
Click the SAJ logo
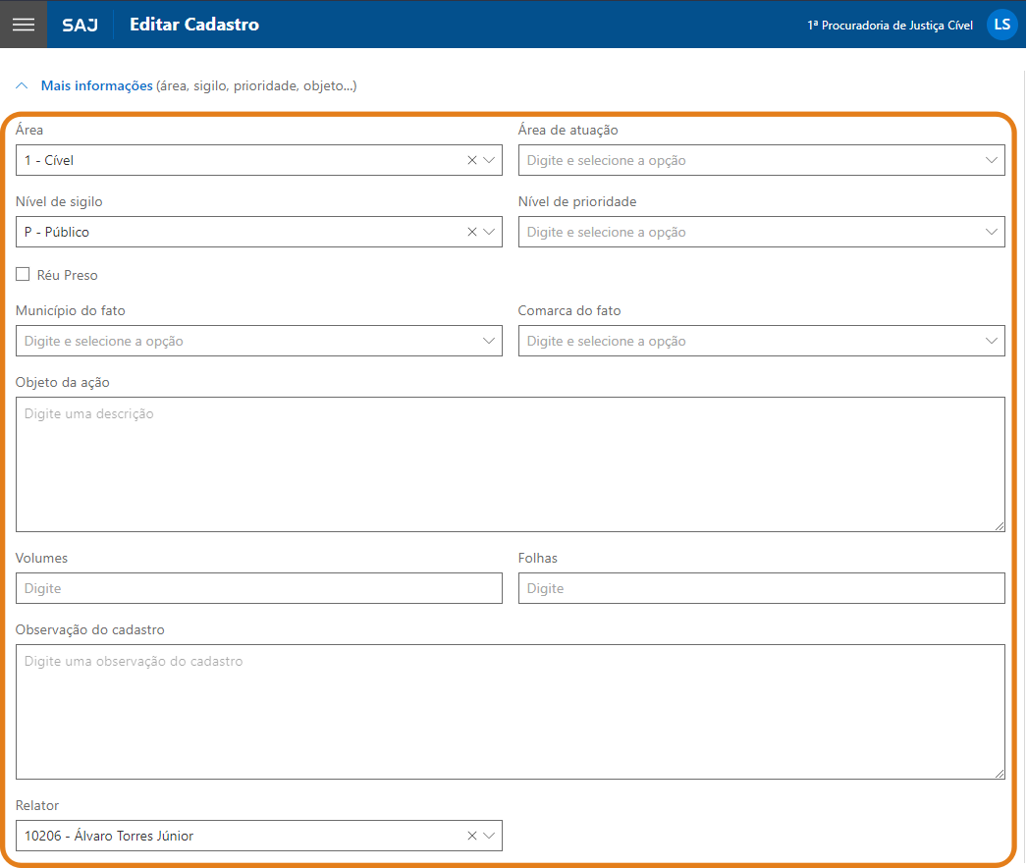(80, 25)
